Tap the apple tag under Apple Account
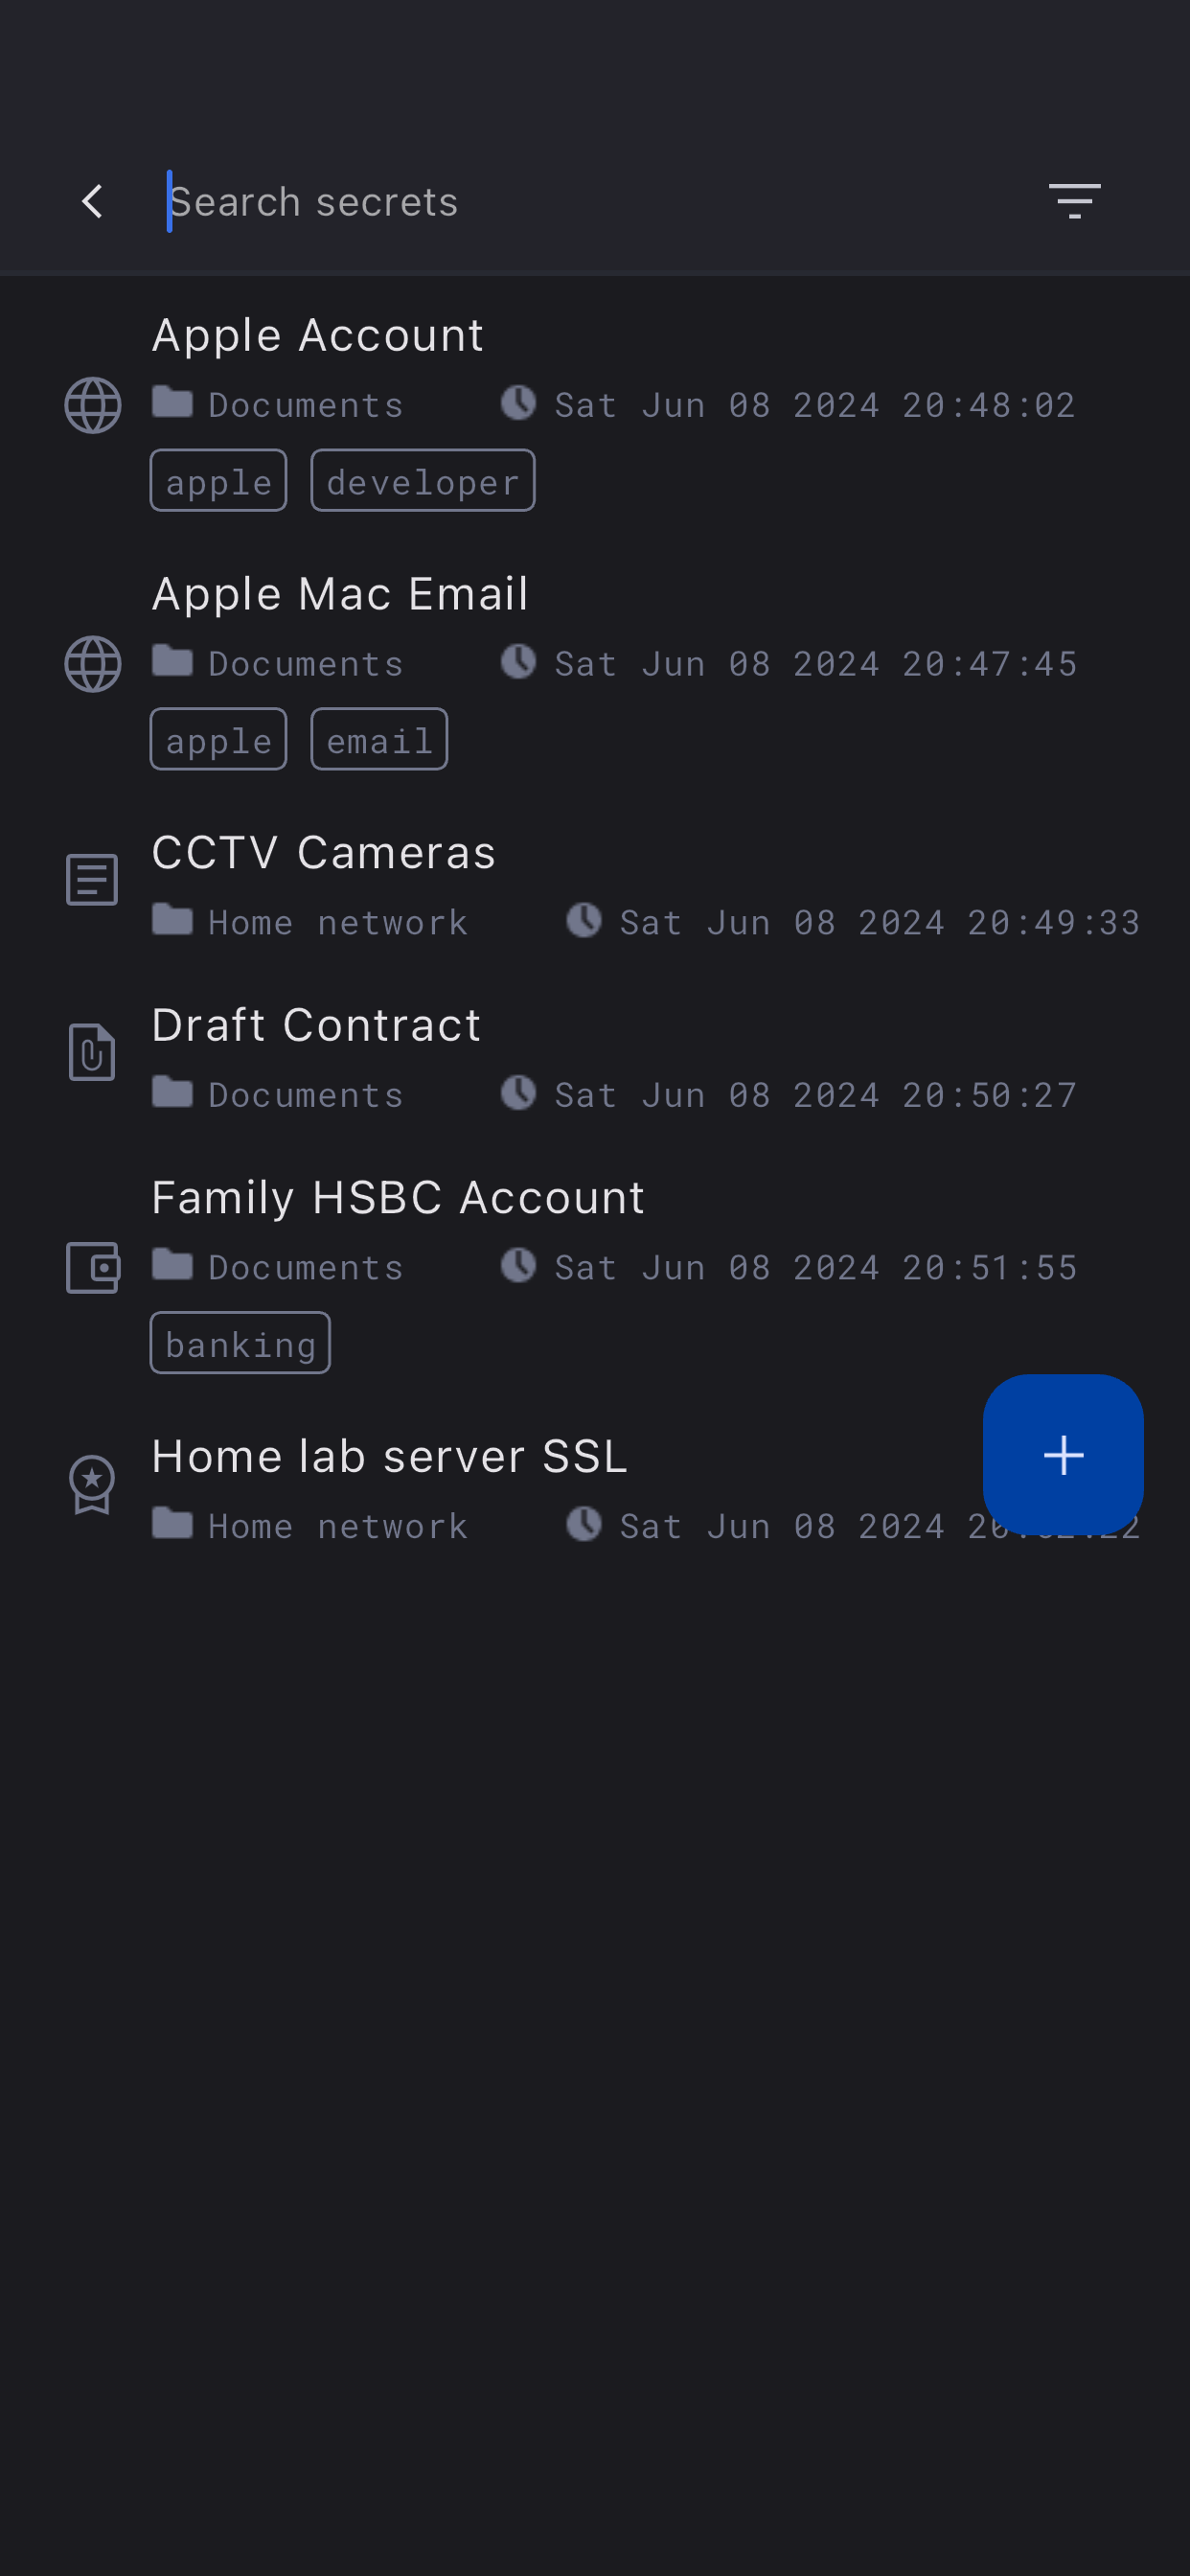 tap(219, 482)
